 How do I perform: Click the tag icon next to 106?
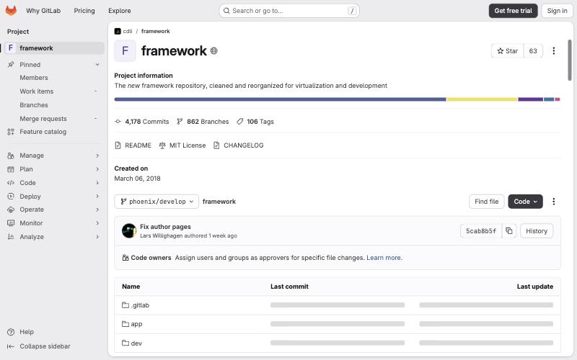240,121
